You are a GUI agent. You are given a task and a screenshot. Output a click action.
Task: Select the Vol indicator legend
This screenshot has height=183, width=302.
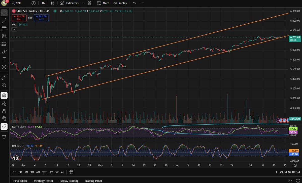click(x=14, y=25)
